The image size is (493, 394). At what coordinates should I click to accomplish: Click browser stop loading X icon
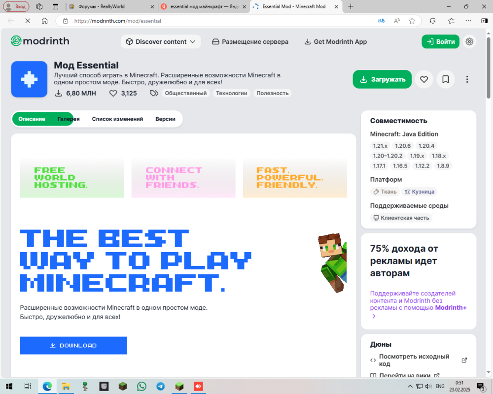click(x=28, y=21)
